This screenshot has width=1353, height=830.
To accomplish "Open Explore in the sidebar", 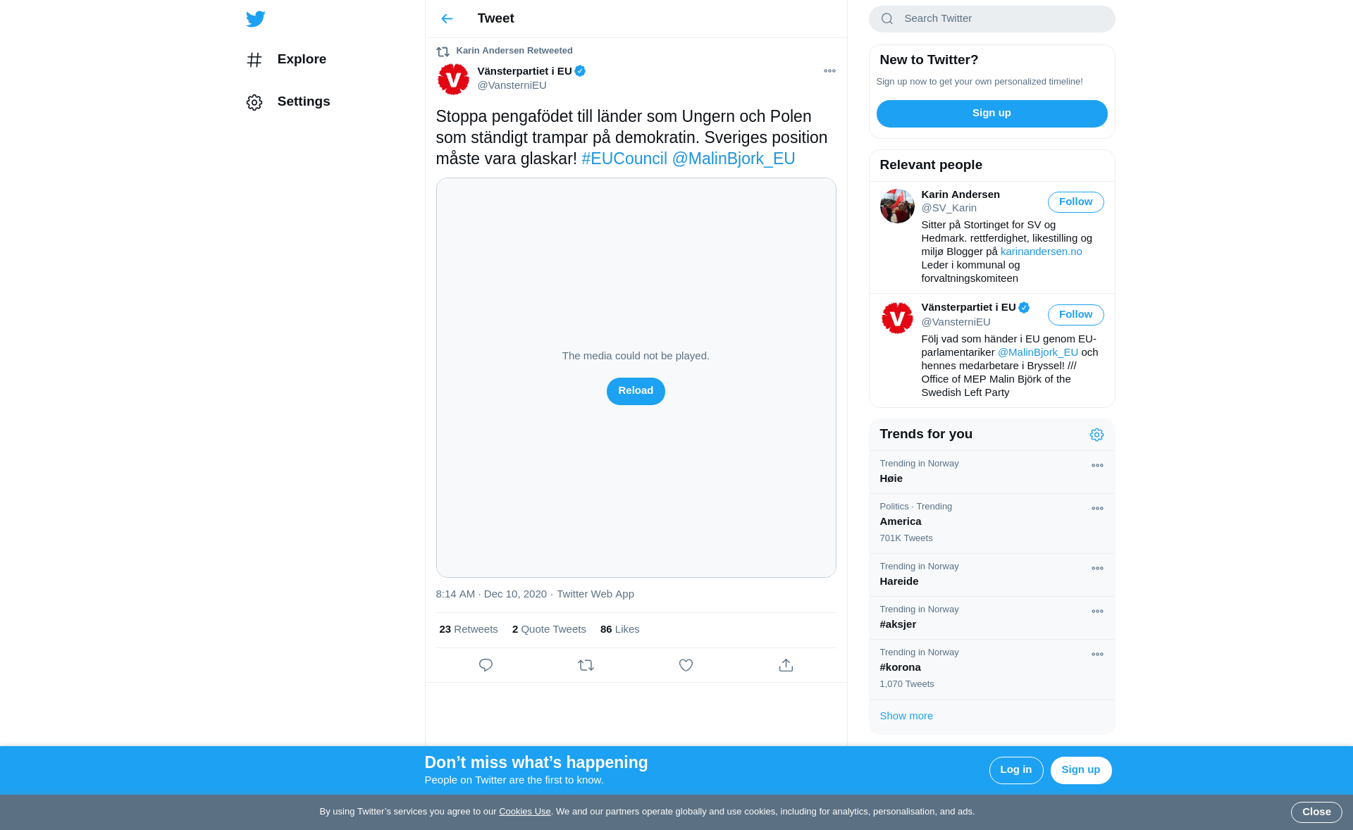I will (286, 60).
